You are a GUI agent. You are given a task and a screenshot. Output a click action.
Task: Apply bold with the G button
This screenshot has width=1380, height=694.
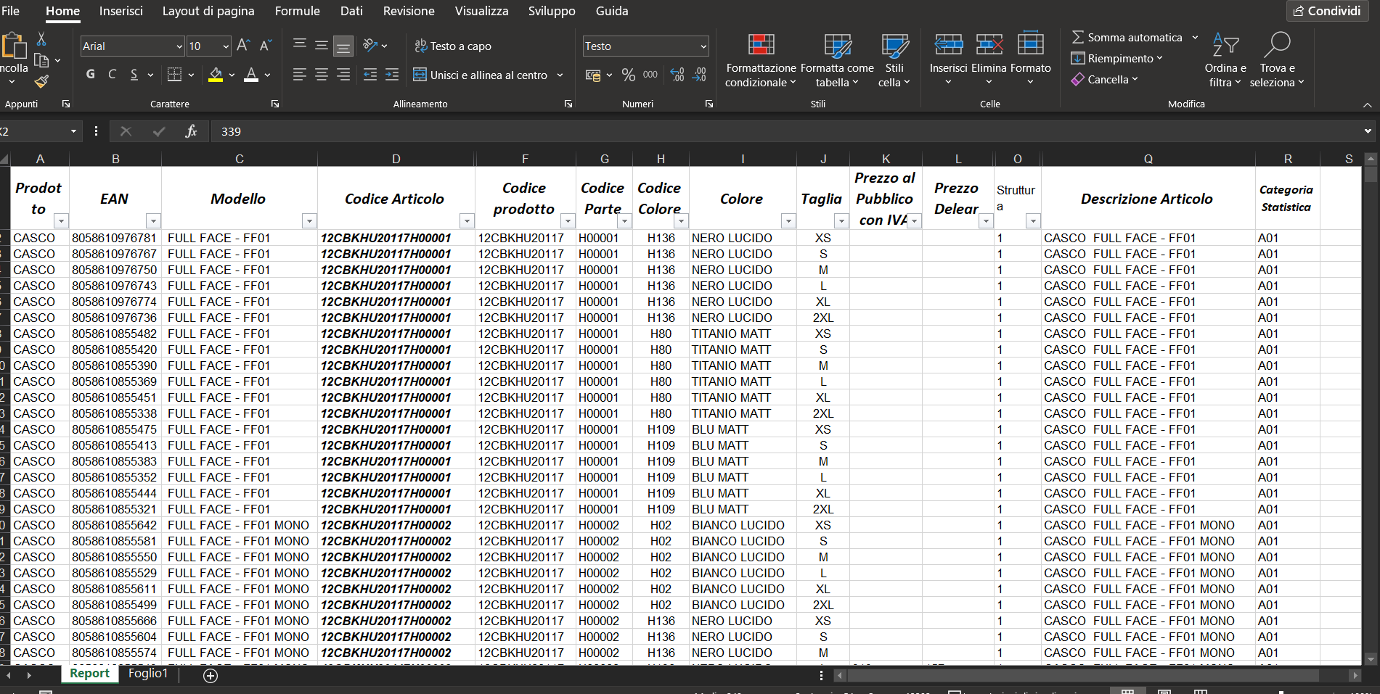(90, 74)
